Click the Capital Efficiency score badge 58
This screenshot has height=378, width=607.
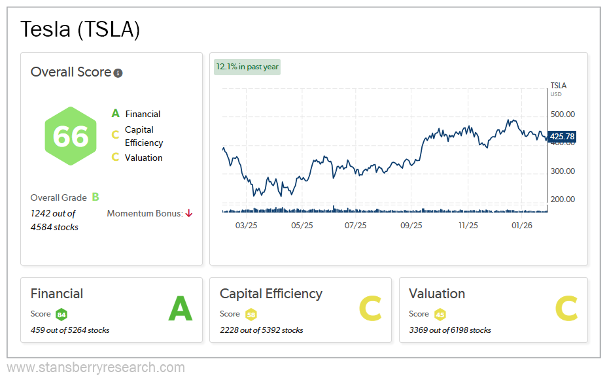pyautogui.click(x=252, y=314)
